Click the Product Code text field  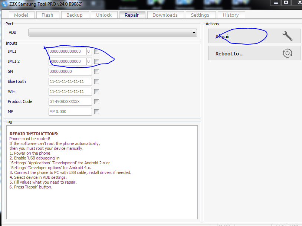click(x=70, y=102)
